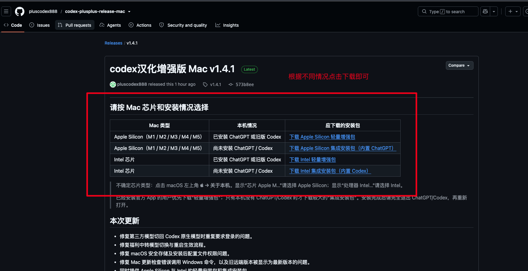Expand the repository name dropdown caret

click(x=129, y=12)
